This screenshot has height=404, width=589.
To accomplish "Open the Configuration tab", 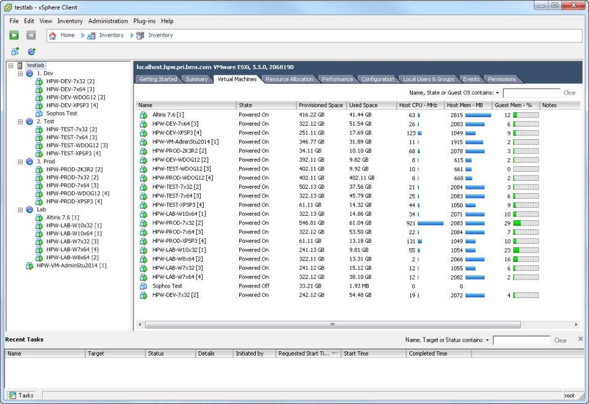I will [x=377, y=79].
